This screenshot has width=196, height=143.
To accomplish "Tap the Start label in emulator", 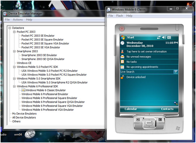I will (x=130, y=37).
